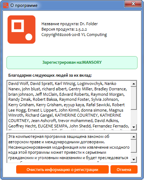Screen dimensions: 144x180
Task: Click the line starting Несанкционированная модификация
Action: pos(69,147)
